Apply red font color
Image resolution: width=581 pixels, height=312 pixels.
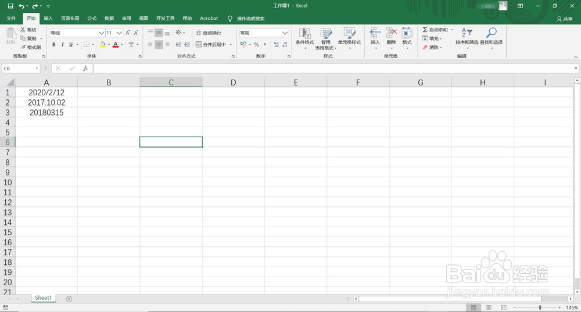click(116, 45)
